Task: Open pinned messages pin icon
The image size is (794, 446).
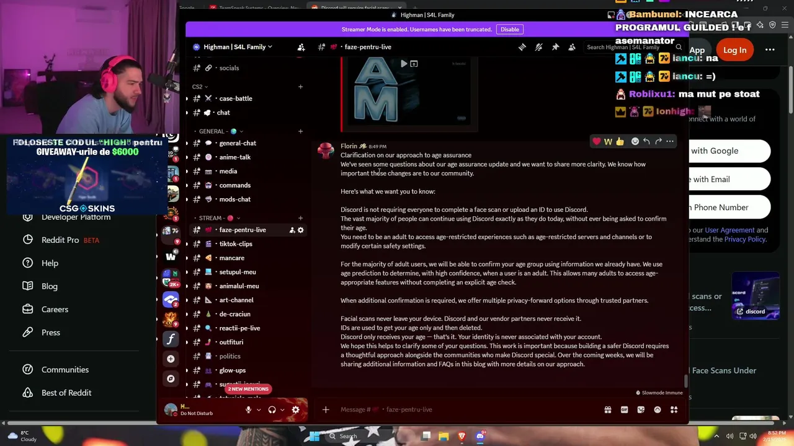Action: 555,47
